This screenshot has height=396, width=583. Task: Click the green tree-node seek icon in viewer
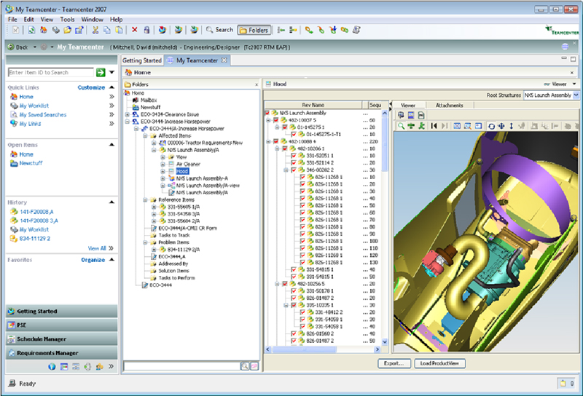coord(411,126)
